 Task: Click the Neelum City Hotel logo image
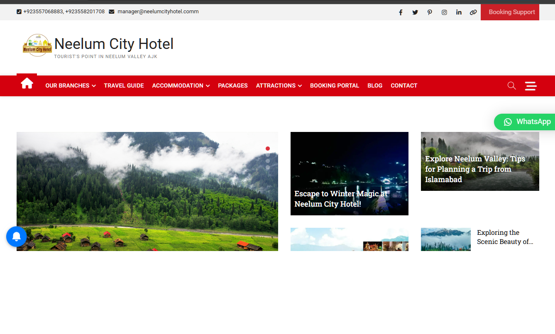coord(37,45)
